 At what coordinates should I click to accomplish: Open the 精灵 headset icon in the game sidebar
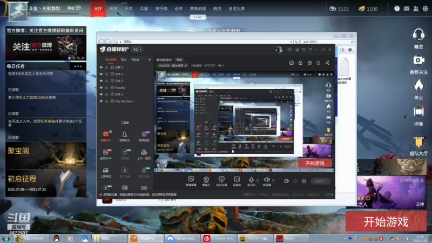[x=418, y=35]
